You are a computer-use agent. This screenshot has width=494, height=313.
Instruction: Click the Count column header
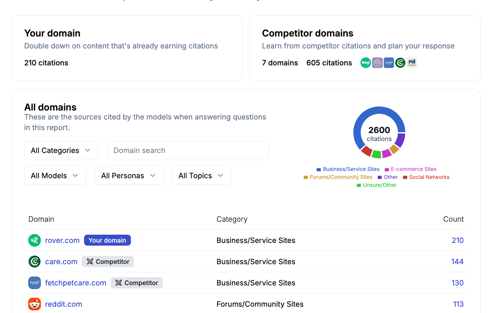[x=453, y=219]
